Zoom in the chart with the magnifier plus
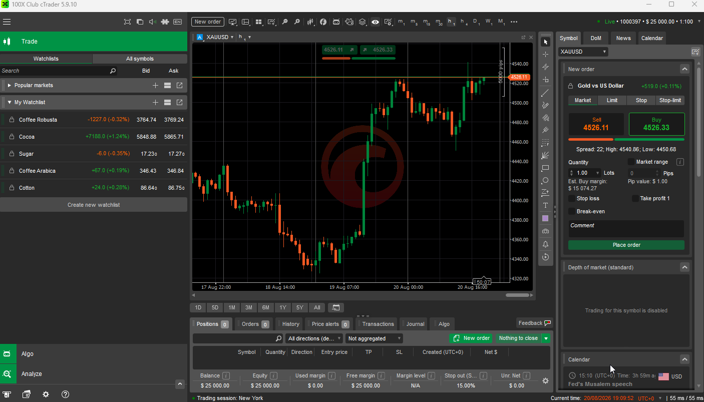This screenshot has width=704, height=402. tap(297, 22)
